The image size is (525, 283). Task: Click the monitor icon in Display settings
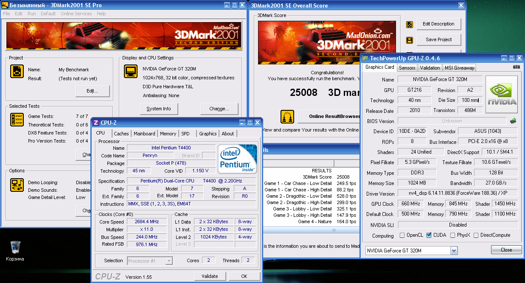(130, 71)
